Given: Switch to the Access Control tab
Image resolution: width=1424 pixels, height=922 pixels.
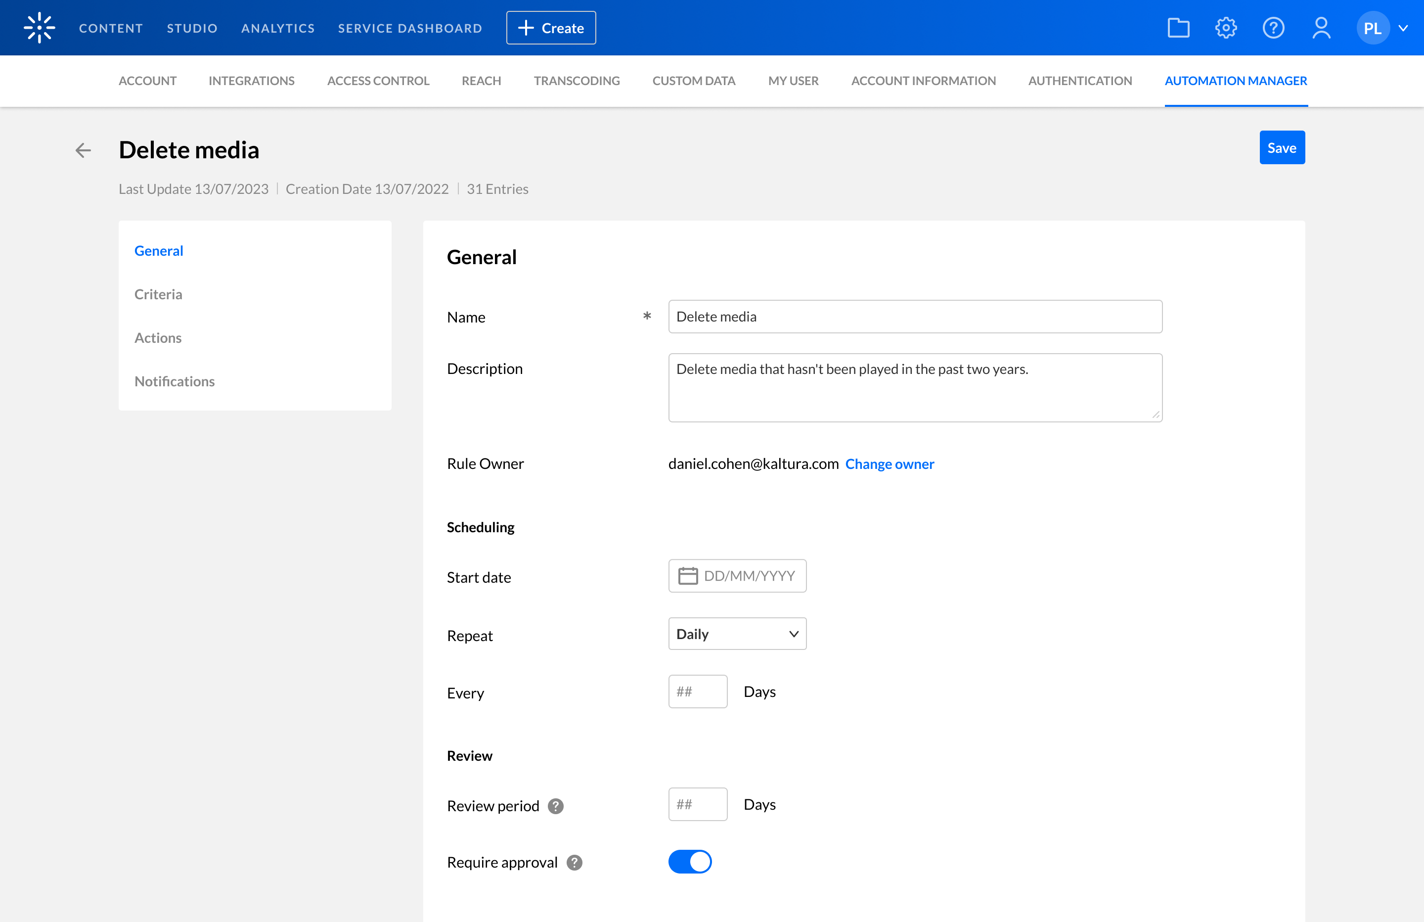Looking at the screenshot, I should [x=378, y=81].
